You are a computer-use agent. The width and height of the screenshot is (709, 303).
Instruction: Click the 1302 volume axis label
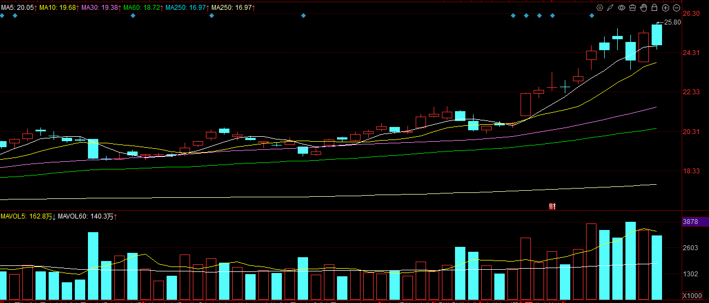(691, 274)
